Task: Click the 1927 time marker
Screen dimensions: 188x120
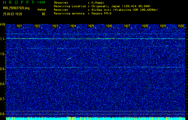Action: [127, 26]
